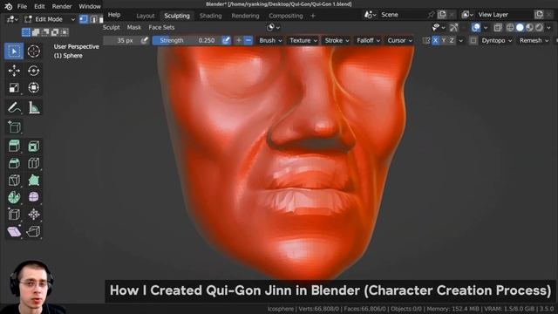Adjust the brush Strength slider

pyautogui.click(x=187, y=41)
